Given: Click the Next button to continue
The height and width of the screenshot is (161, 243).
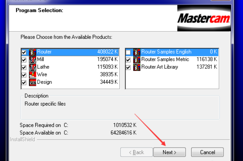Looking at the screenshot, I should 170,152.
